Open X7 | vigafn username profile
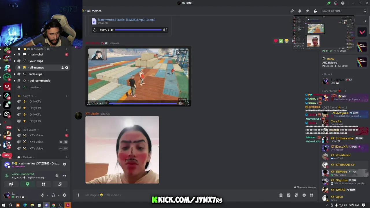370x208 pixels. tap(92, 114)
